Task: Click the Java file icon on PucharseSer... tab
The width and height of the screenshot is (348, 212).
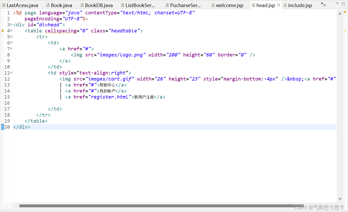Action: [167, 5]
